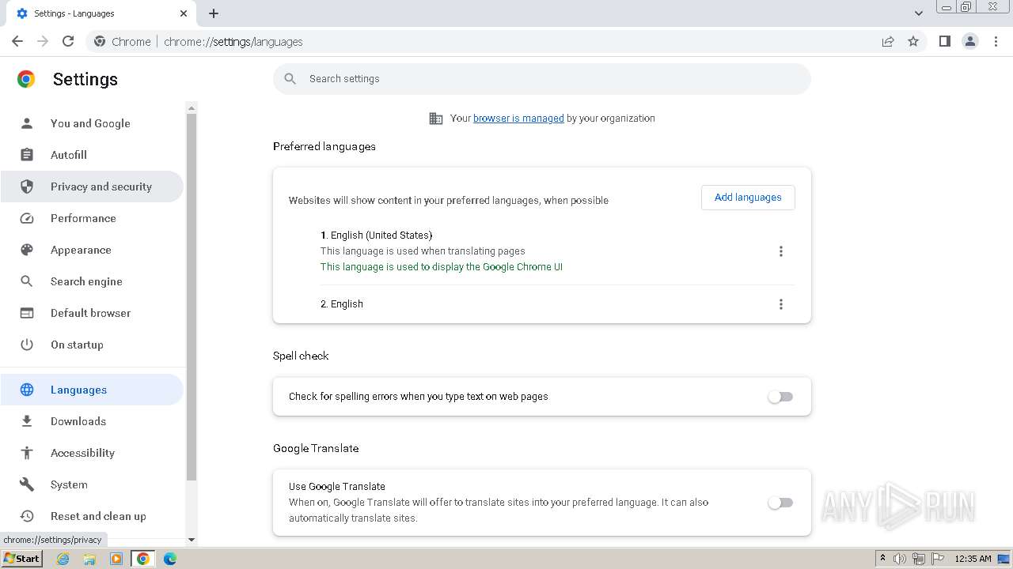Open more actions for the second English entry
Viewport: 1013px width, 569px height.
780,304
